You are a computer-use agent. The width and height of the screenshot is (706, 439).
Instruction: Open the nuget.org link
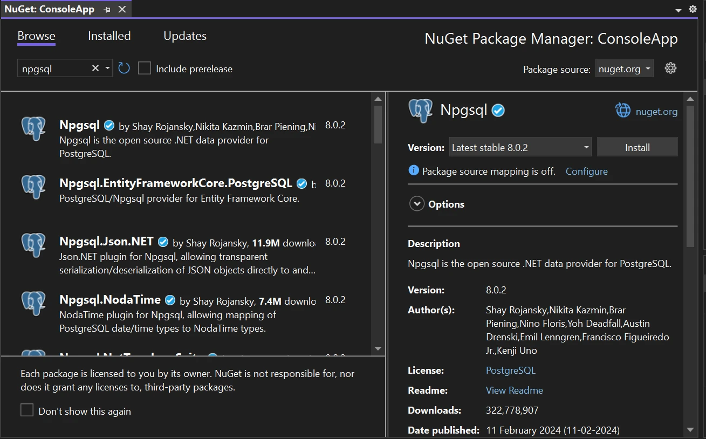pyautogui.click(x=656, y=112)
